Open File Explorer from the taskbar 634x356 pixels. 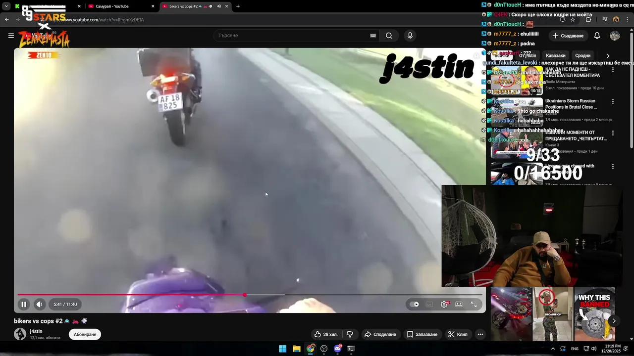pyautogui.click(x=296, y=349)
